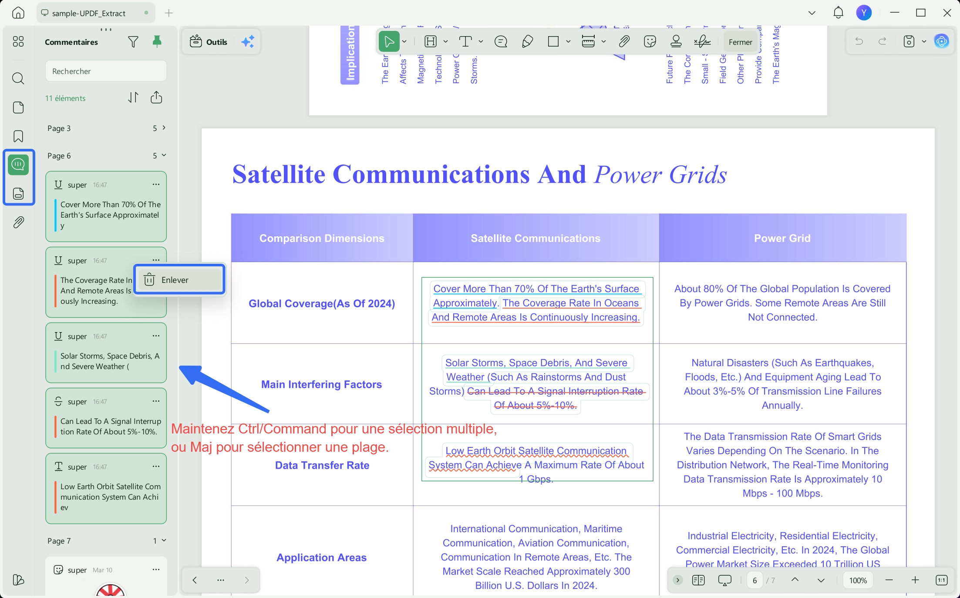960x598 pixels.
Task: Select the stamp tool
Action: pos(676,42)
